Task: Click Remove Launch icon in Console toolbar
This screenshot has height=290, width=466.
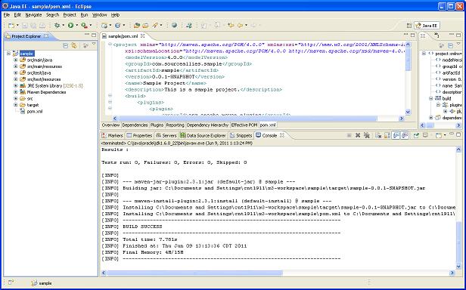Action: point(358,135)
